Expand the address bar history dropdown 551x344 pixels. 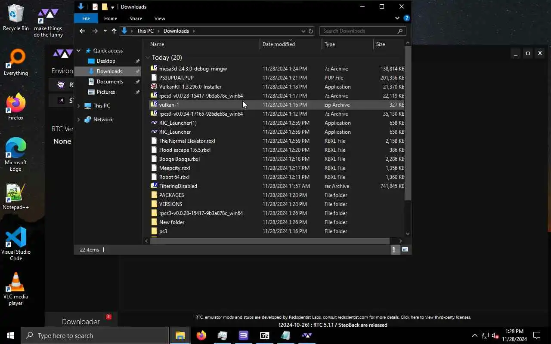303,31
